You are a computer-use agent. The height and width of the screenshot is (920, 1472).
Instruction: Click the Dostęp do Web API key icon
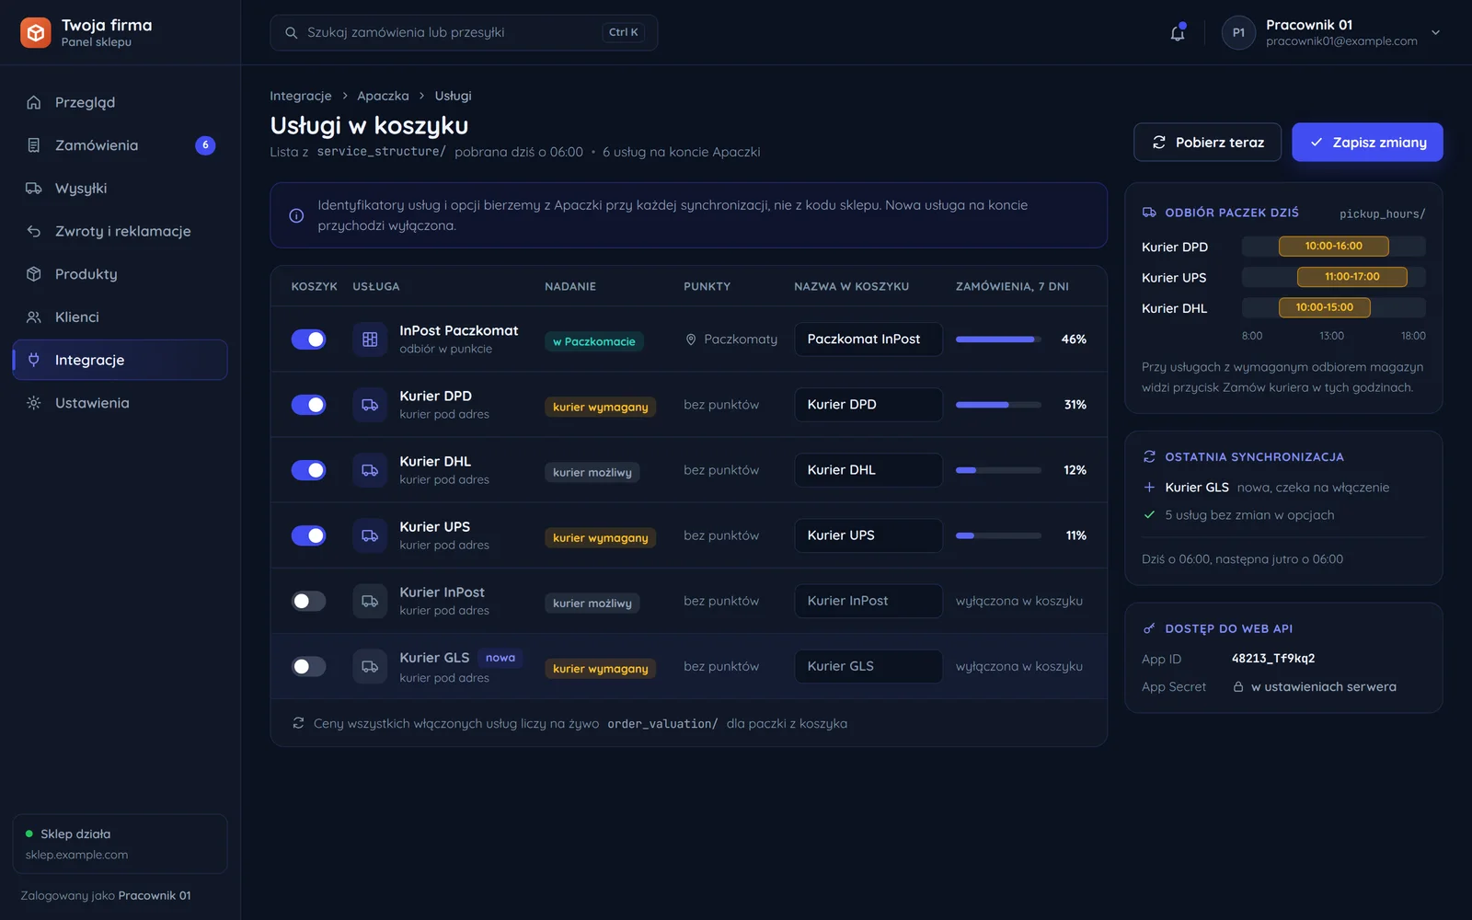coord(1149,628)
